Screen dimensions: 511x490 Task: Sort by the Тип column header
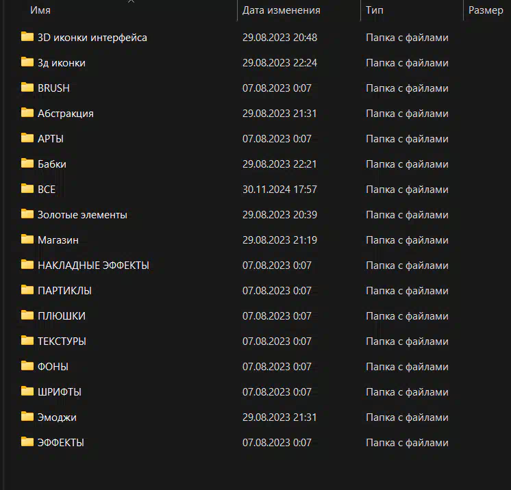[x=375, y=10]
